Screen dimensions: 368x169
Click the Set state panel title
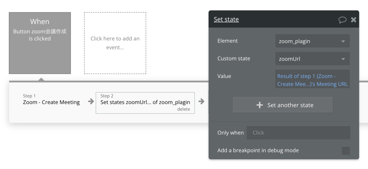coord(226,19)
